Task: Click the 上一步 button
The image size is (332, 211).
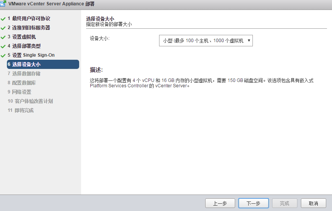Action: click(220, 203)
